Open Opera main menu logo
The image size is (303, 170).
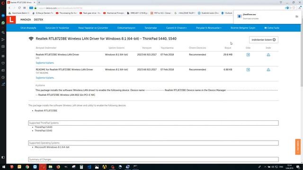[3, 3]
